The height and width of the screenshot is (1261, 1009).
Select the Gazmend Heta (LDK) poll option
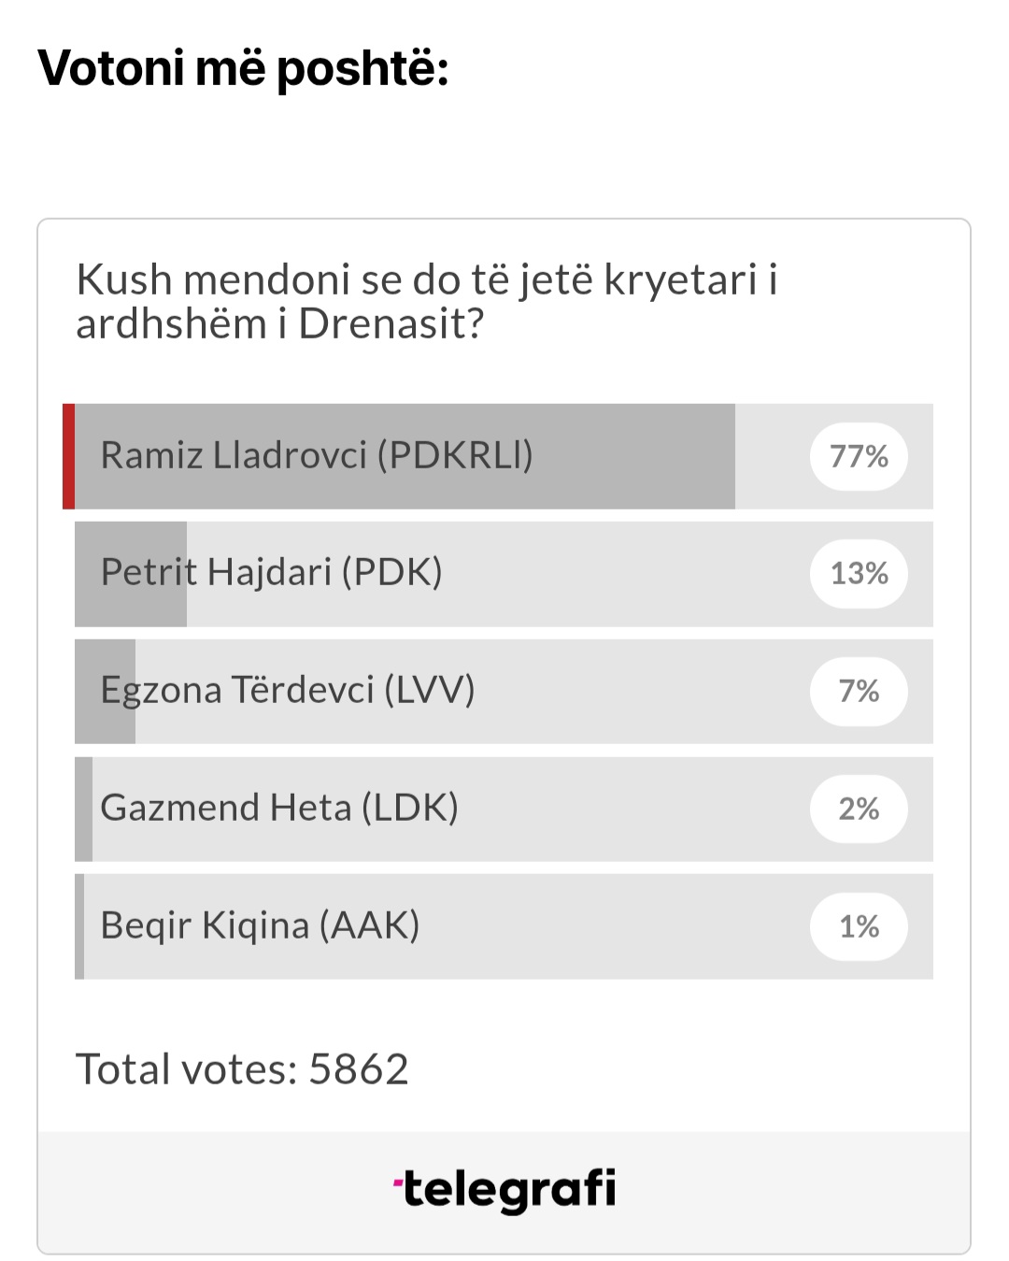tap(504, 810)
